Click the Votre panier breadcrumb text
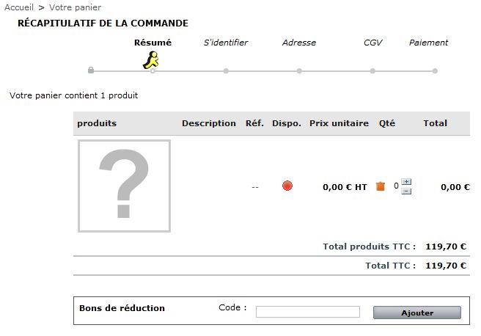 [x=75, y=7]
